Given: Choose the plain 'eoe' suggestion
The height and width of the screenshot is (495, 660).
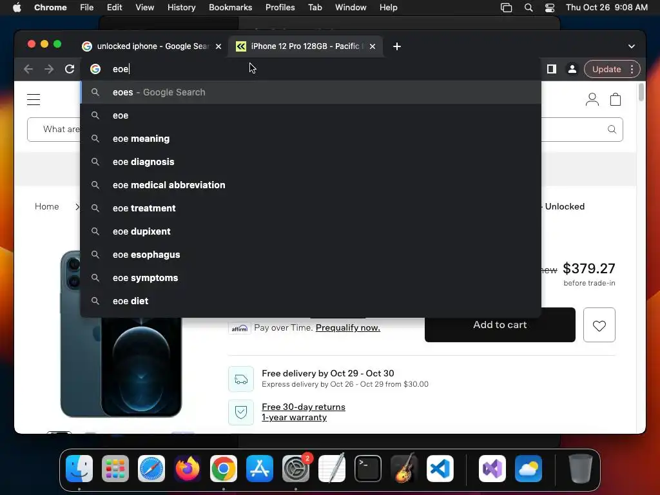Looking at the screenshot, I should coord(311,115).
